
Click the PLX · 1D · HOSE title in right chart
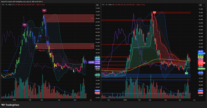click(107, 5)
